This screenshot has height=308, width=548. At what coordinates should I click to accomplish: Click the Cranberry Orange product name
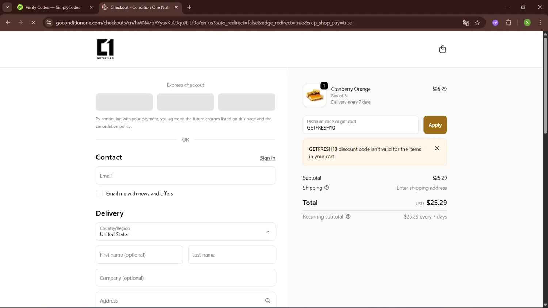coord(351,89)
